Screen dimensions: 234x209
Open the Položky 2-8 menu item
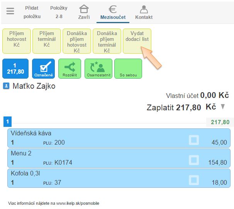pos(59,12)
